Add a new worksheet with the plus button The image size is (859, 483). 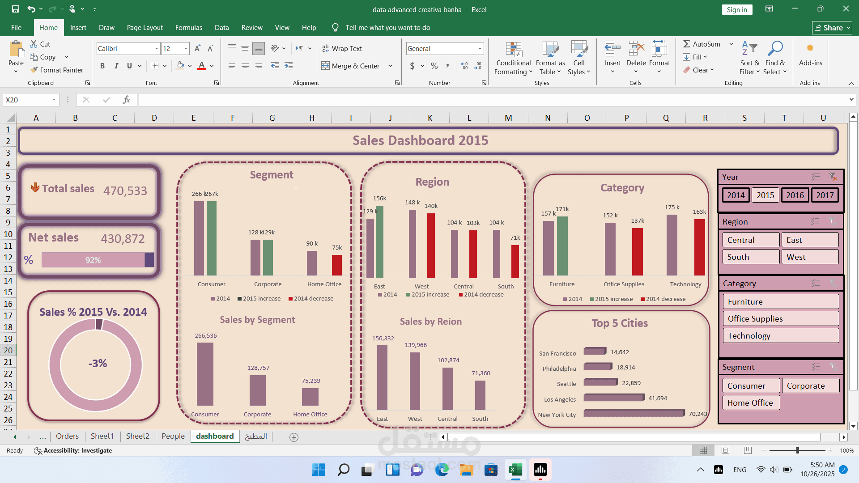(x=294, y=436)
